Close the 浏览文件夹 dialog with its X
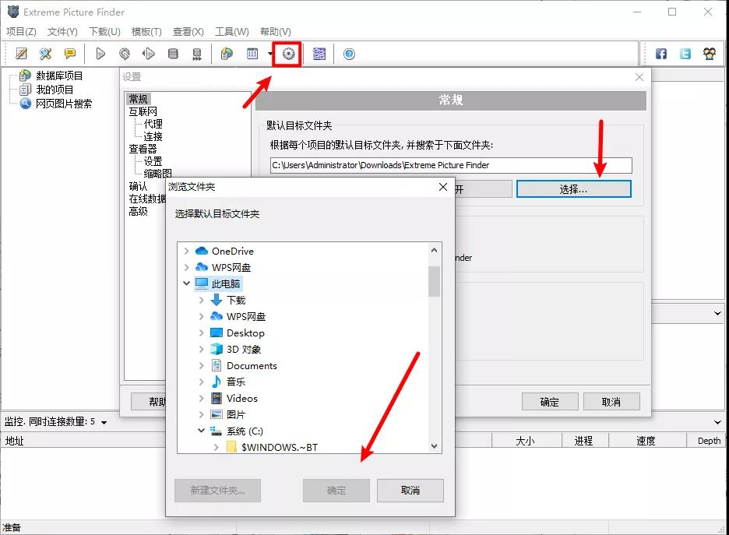This screenshot has width=729, height=535. click(x=443, y=187)
